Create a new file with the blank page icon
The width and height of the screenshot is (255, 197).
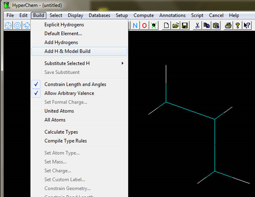[167, 25]
